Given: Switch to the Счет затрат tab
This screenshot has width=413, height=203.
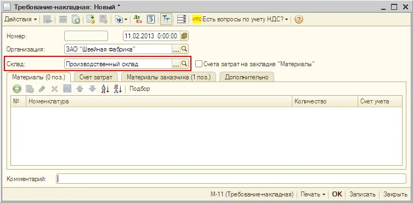Looking at the screenshot, I should click(96, 77).
